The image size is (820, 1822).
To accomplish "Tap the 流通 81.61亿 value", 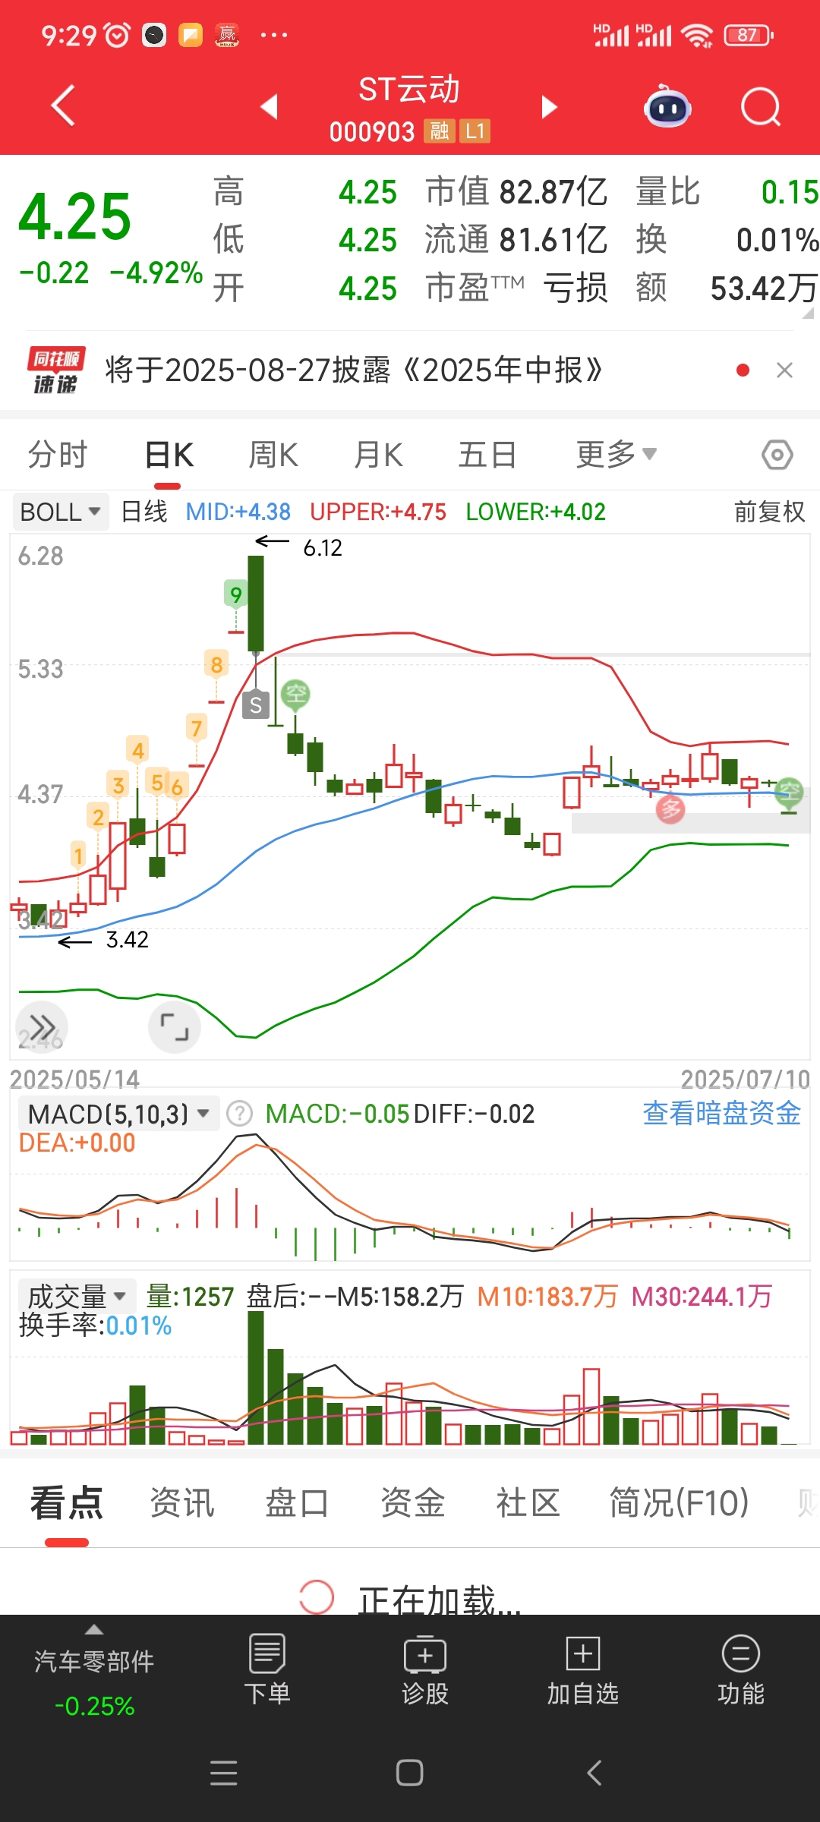I will pyautogui.click(x=553, y=240).
